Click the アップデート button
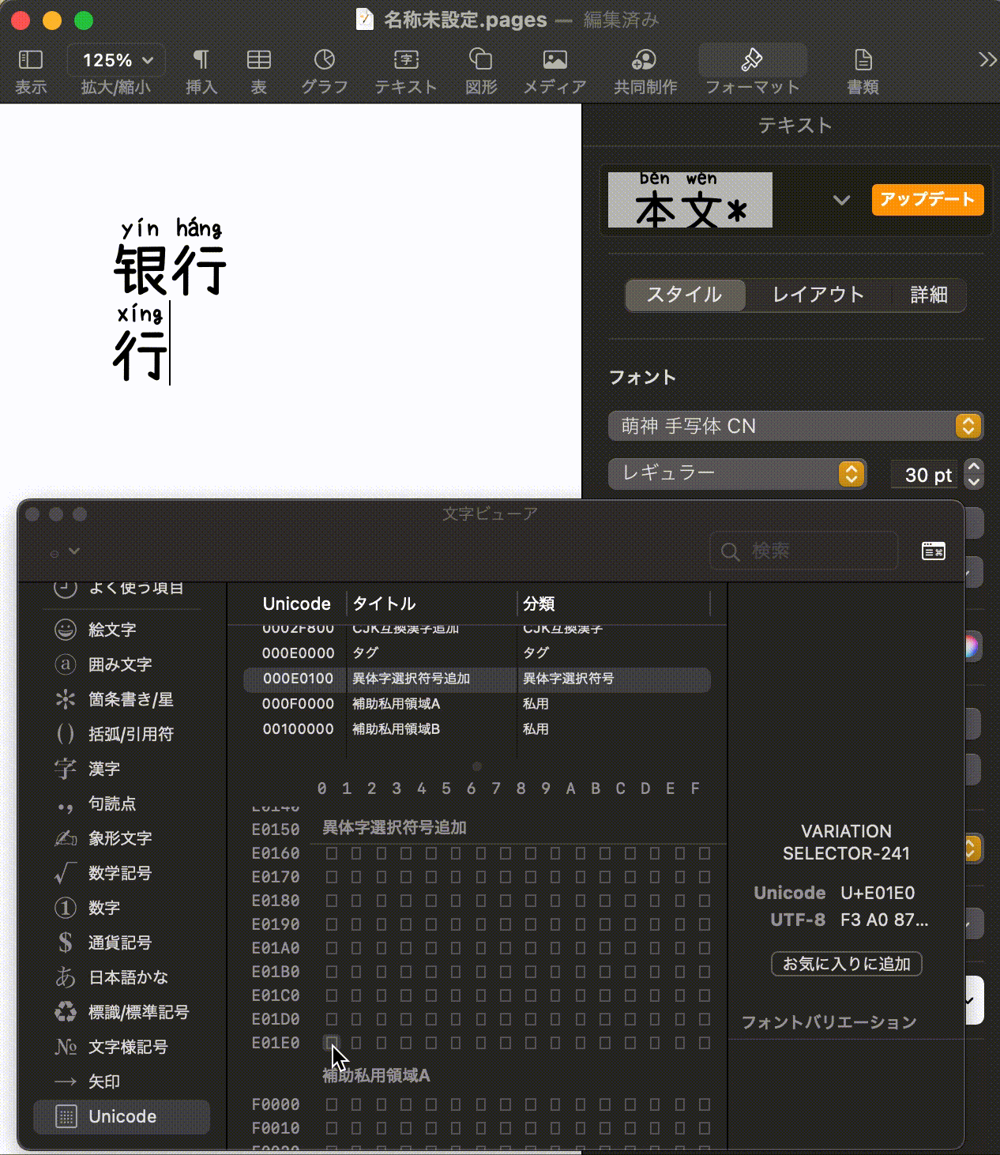This screenshot has width=1000, height=1155. coord(927,200)
